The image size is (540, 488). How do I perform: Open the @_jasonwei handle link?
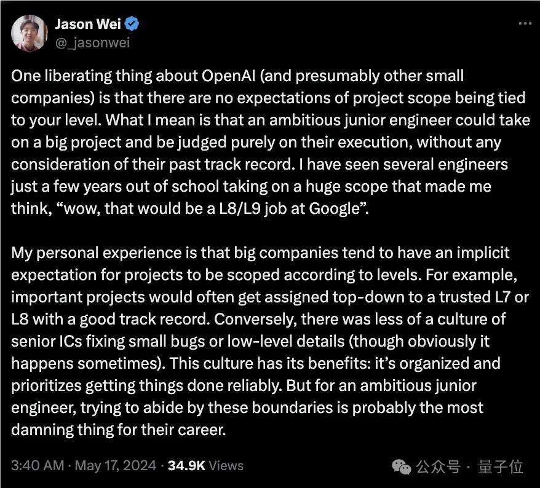(92, 42)
